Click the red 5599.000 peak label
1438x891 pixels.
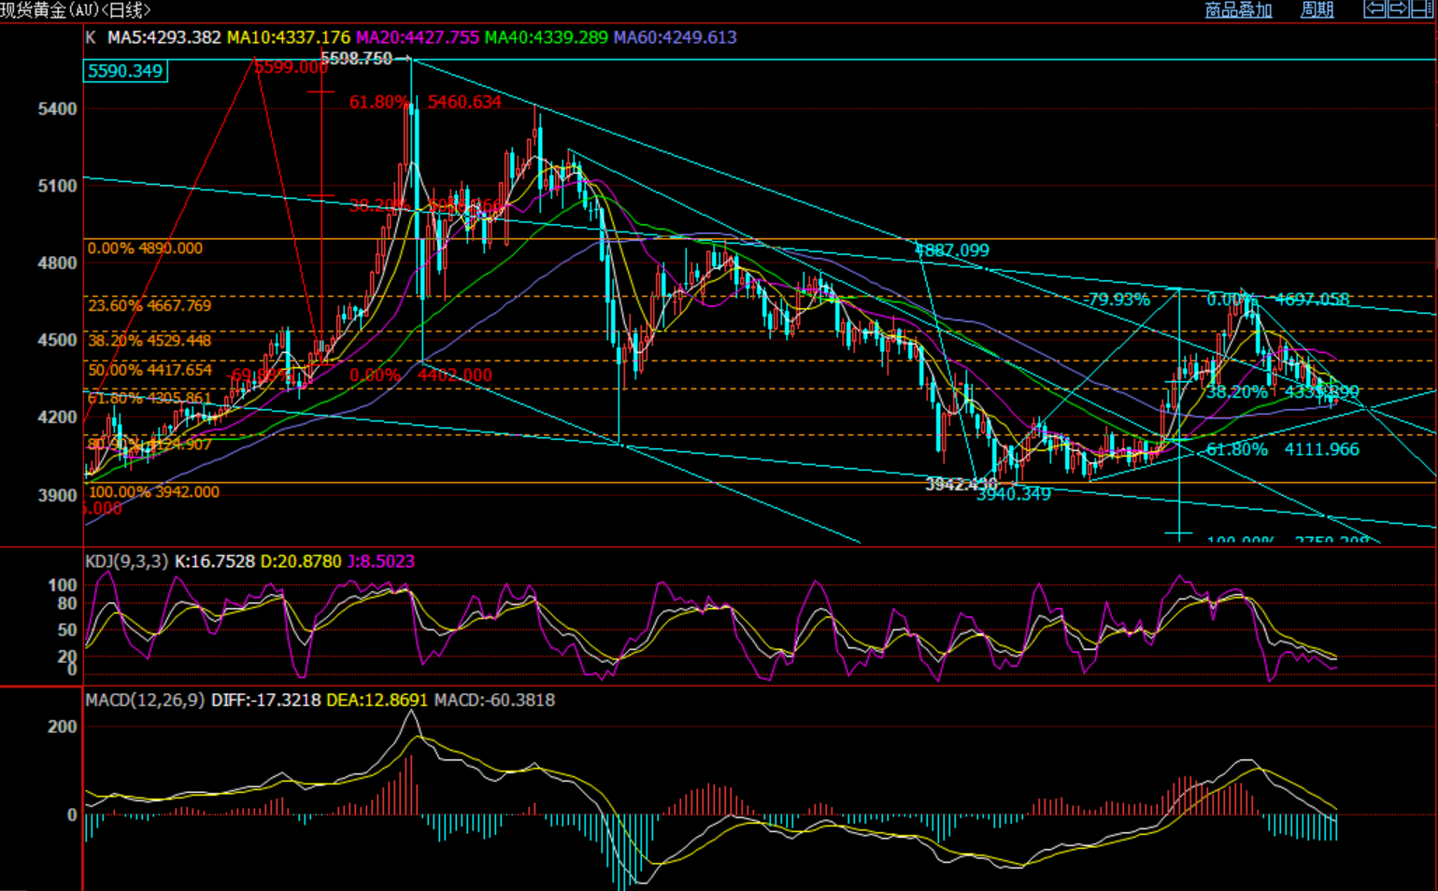click(x=291, y=67)
